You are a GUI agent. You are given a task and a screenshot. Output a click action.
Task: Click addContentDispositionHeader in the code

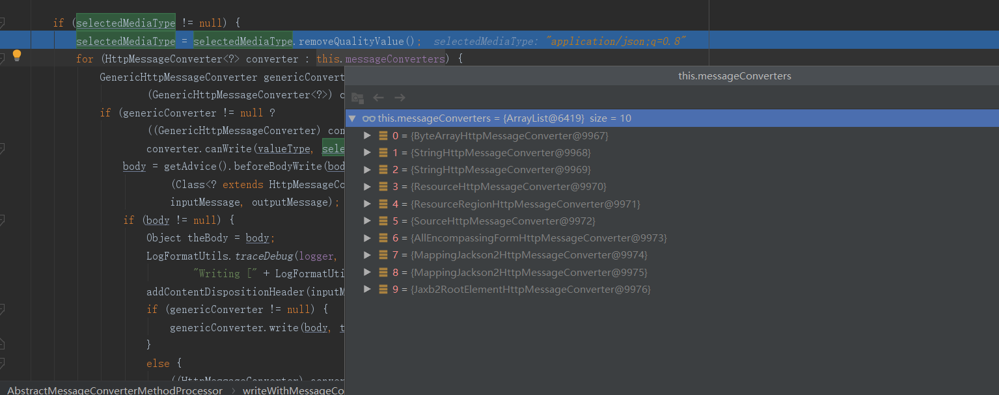coord(226,292)
